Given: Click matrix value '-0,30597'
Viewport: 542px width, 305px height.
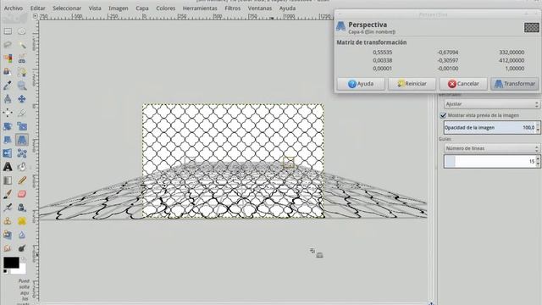Looking at the screenshot, I should (x=448, y=60).
